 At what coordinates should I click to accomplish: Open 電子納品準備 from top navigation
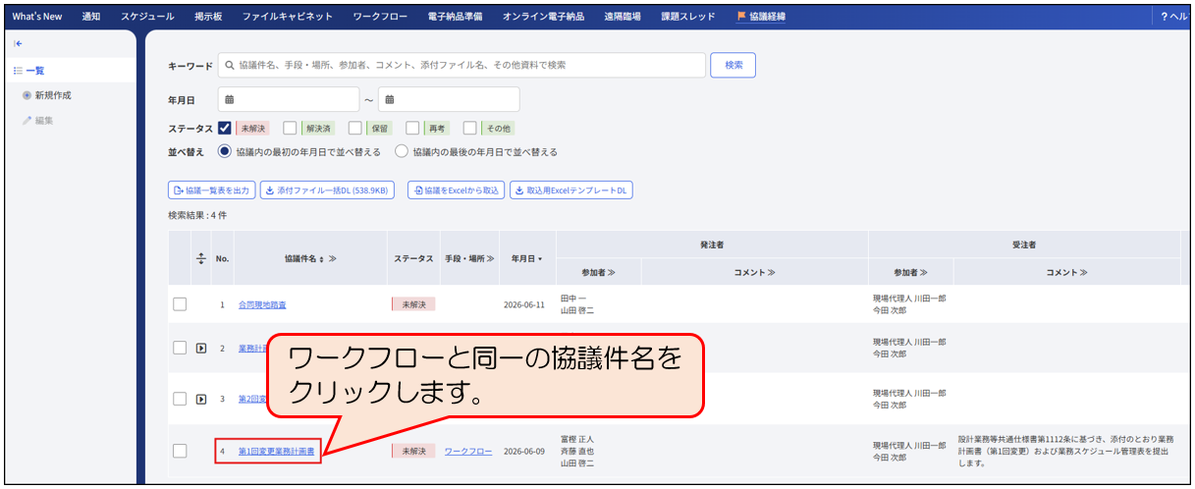pyautogui.click(x=456, y=17)
